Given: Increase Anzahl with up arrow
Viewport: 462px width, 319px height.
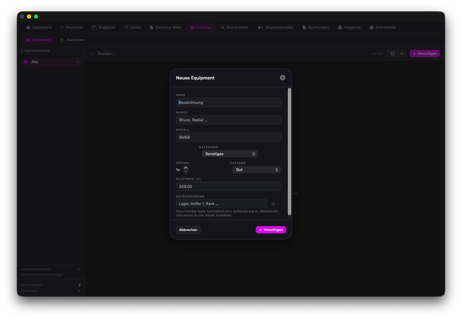Looking at the screenshot, I should pos(186,168).
